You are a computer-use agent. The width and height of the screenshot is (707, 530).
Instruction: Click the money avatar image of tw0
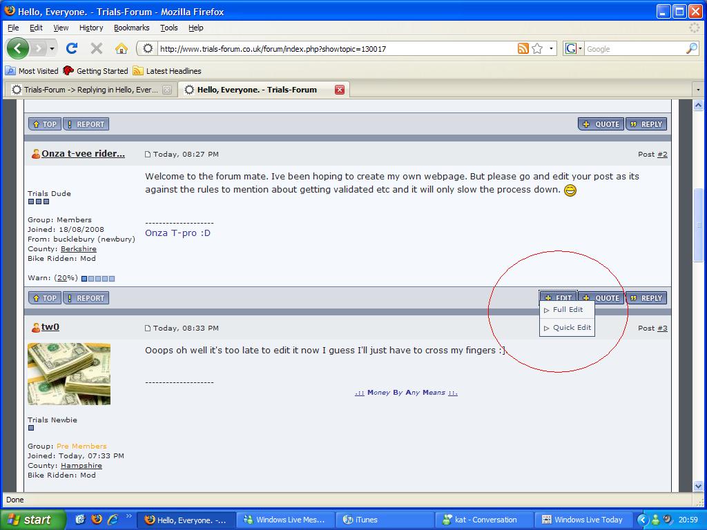point(69,374)
